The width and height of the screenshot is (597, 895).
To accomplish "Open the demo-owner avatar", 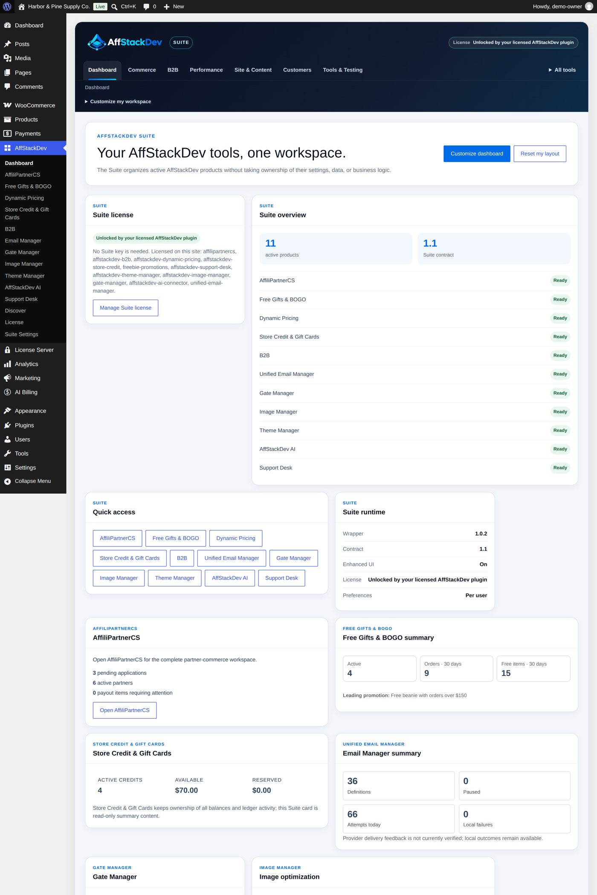I will (x=589, y=6).
